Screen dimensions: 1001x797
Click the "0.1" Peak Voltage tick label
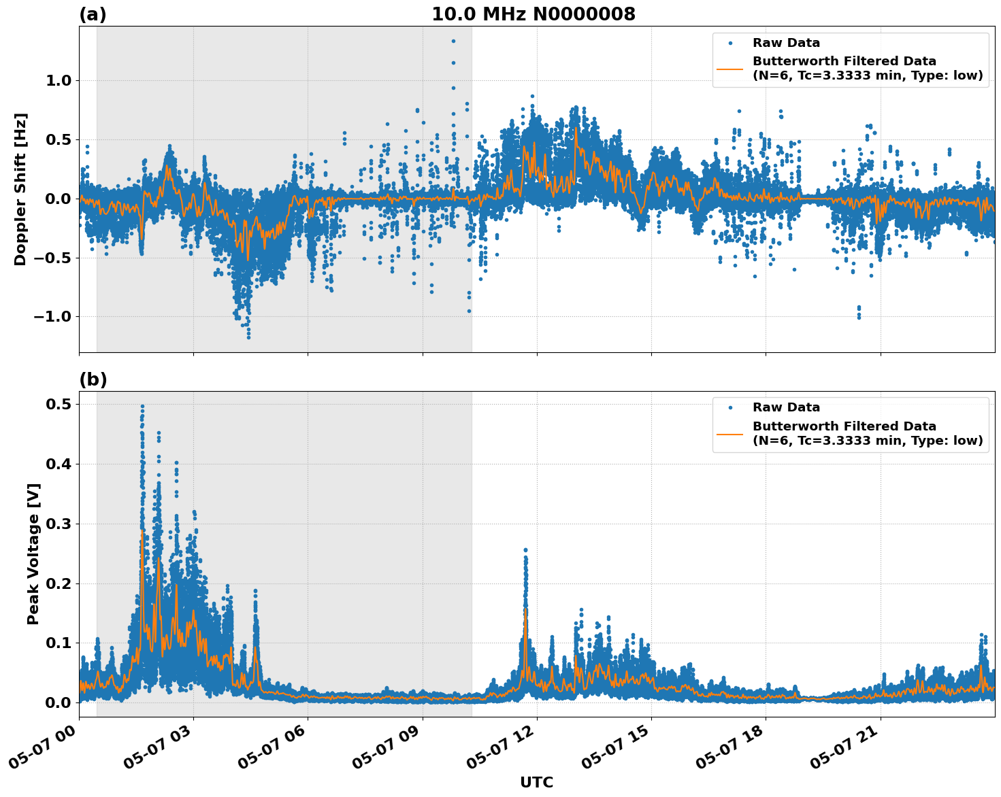[60, 643]
